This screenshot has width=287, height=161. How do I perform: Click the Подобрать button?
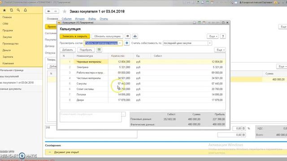[86, 50]
